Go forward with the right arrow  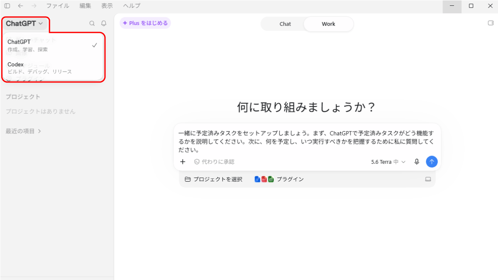tap(34, 6)
